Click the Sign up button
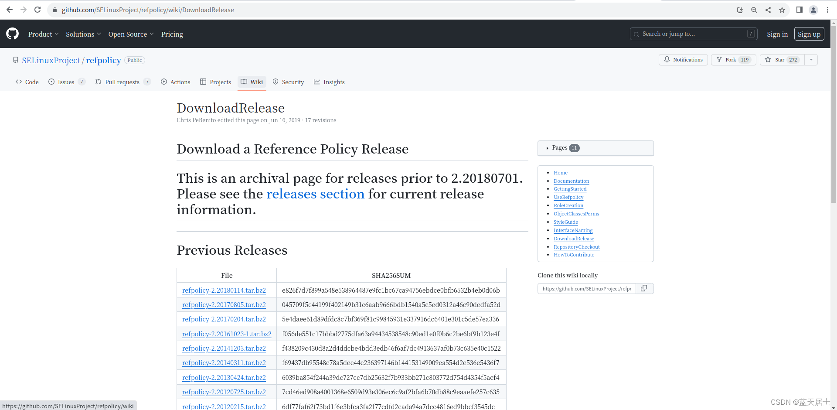837x410 pixels. pos(809,34)
